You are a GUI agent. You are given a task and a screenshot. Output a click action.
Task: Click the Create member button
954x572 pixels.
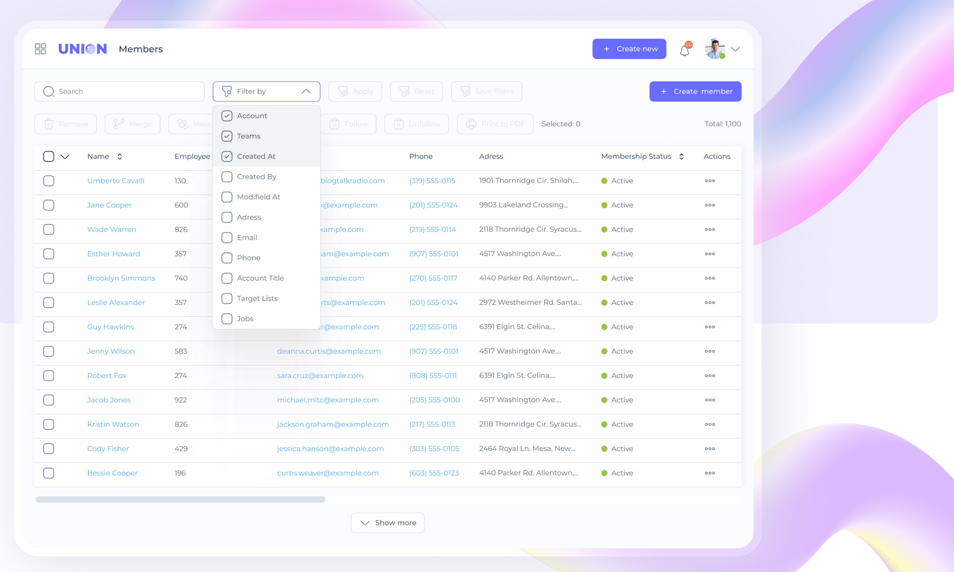tap(695, 92)
